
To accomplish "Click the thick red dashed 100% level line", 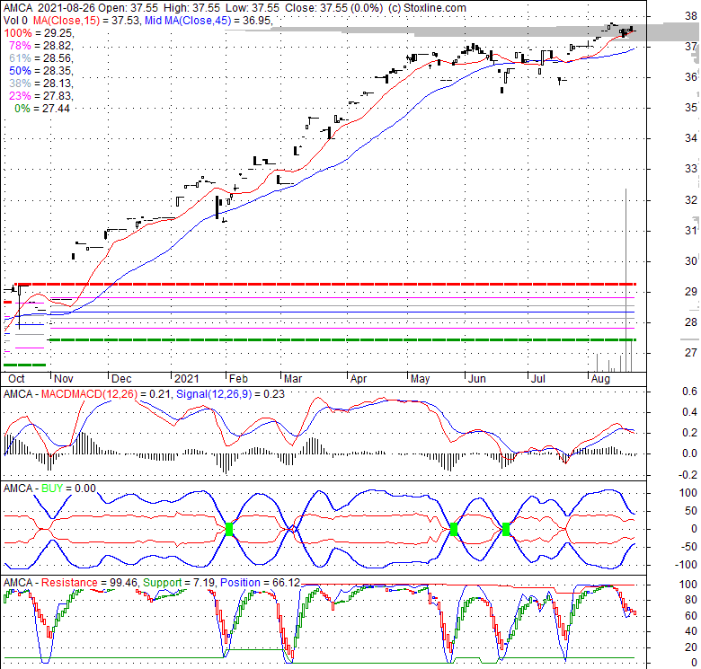I will (x=325, y=284).
